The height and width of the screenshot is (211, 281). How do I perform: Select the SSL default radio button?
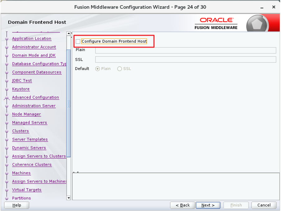120,69
